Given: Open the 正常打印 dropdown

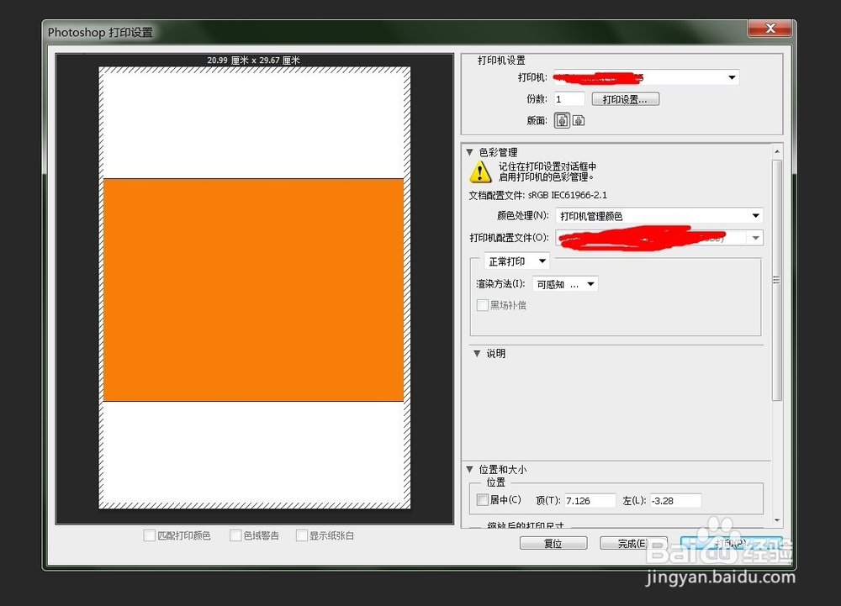Looking at the screenshot, I should tap(516, 261).
